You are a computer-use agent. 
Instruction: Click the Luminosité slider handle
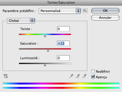pos(45,65)
